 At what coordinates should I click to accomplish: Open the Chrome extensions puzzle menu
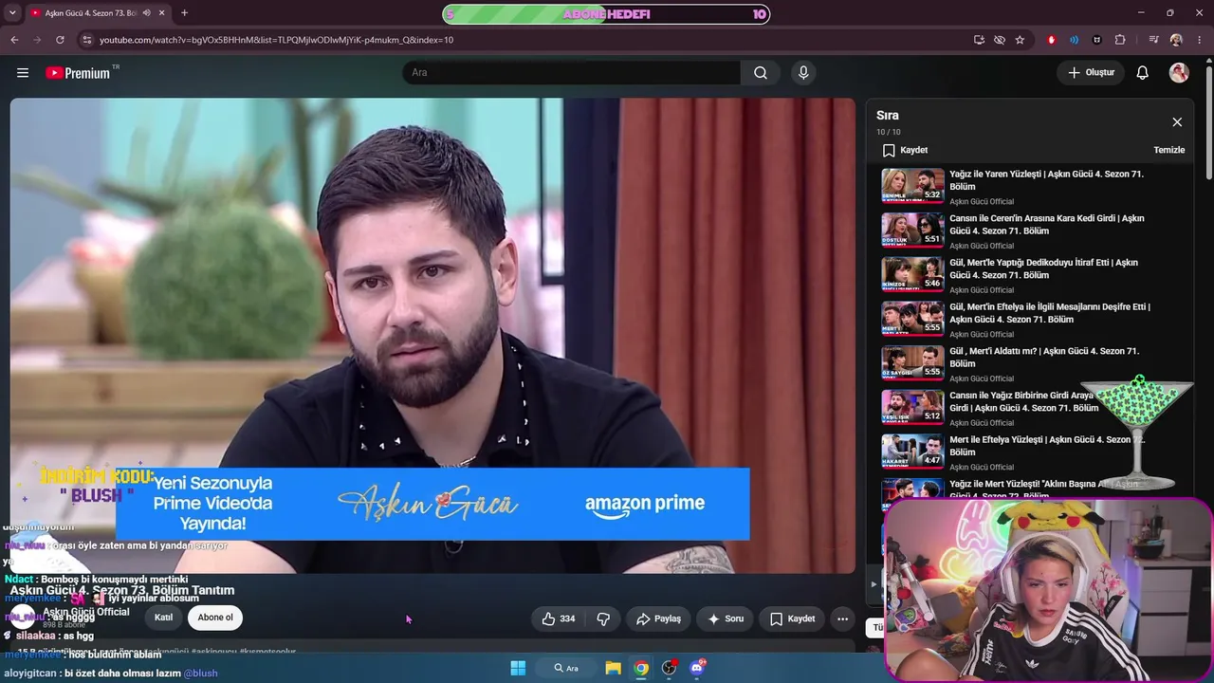(x=1120, y=40)
